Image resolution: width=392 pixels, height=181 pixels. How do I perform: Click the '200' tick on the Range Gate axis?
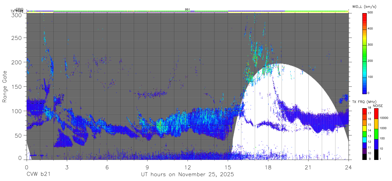17,62
